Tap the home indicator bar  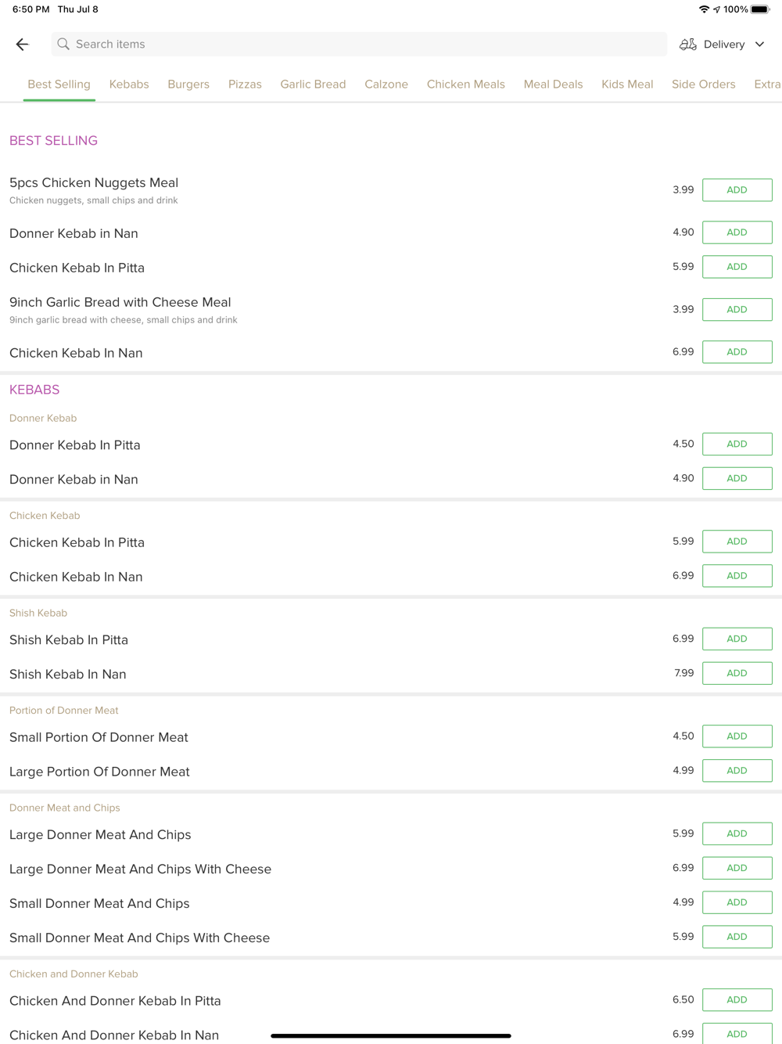coord(391,1035)
